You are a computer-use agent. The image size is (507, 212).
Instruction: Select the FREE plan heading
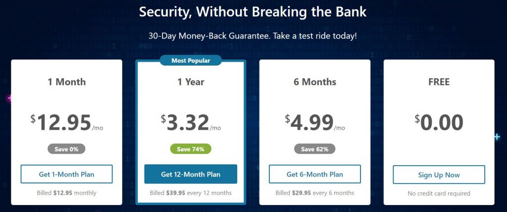[x=439, y=82]
